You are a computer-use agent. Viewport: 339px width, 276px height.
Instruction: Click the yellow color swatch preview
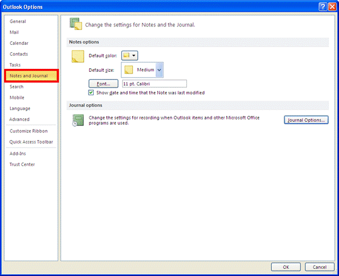click(x=126, y=55)
